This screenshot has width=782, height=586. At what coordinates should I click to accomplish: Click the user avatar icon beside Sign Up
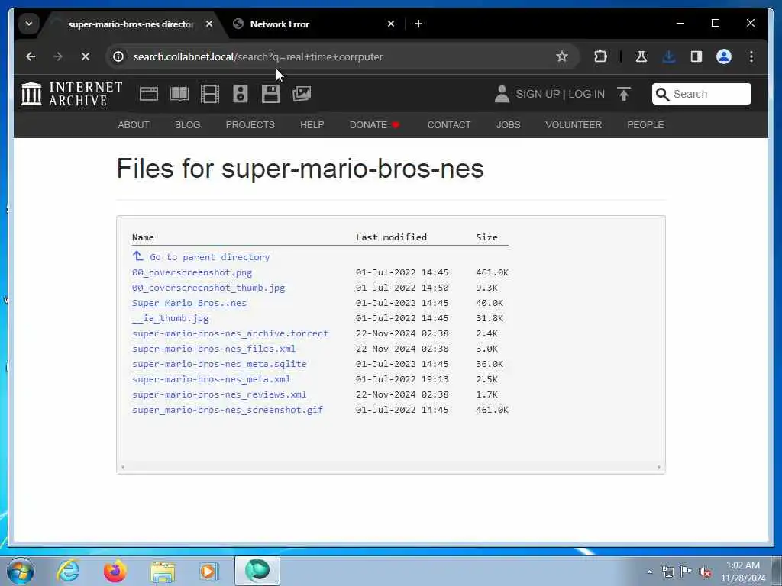[x=502, y=94]
